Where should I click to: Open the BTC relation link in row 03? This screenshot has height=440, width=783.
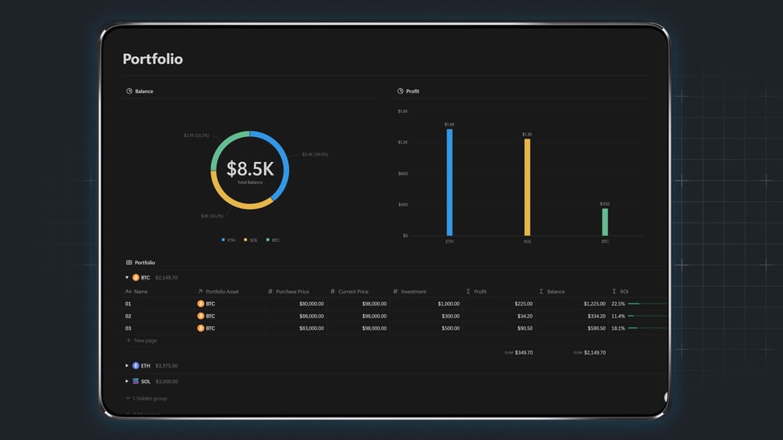[206, 329]
